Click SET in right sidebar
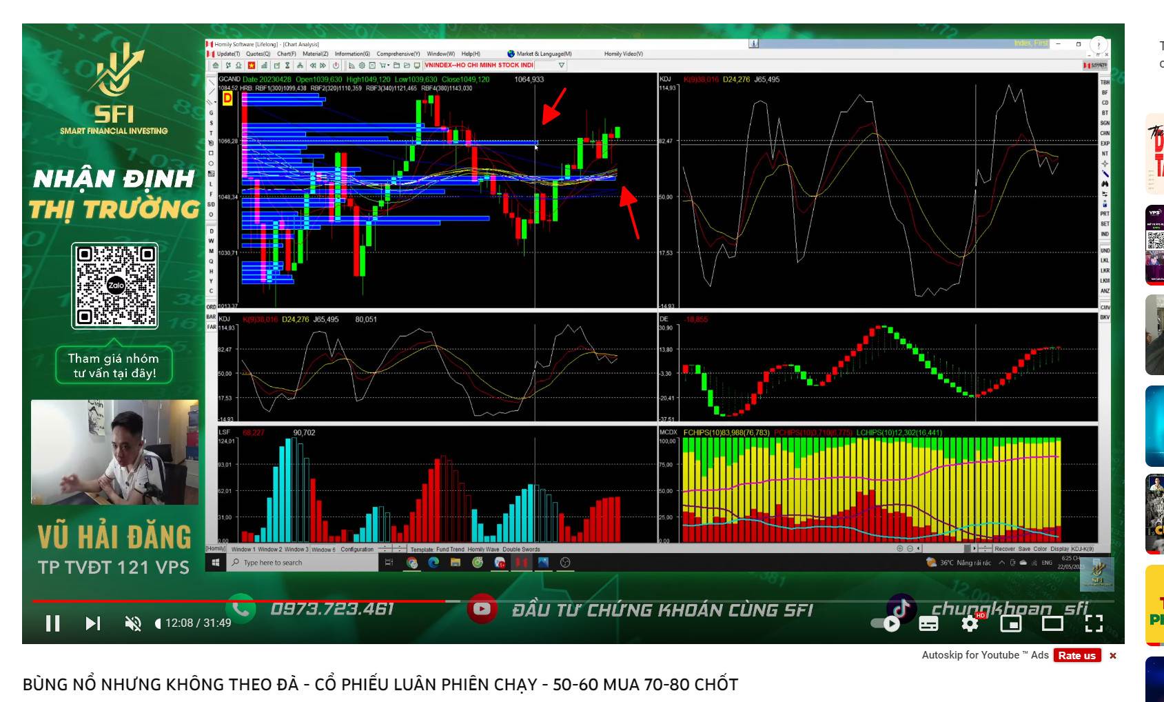This screenshot has height=702, width=1164. pyautogui.click(x=1105, y=224)
